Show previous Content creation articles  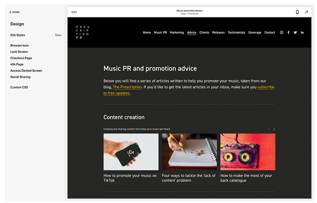point(269,129)
